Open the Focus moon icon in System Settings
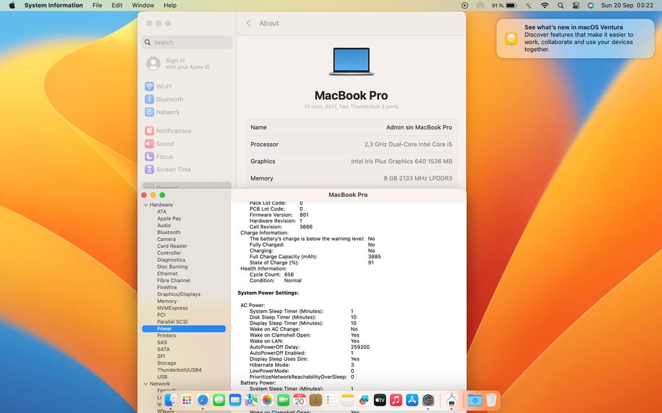This screenshot has width=662, height=413. [x=150, y=157]
